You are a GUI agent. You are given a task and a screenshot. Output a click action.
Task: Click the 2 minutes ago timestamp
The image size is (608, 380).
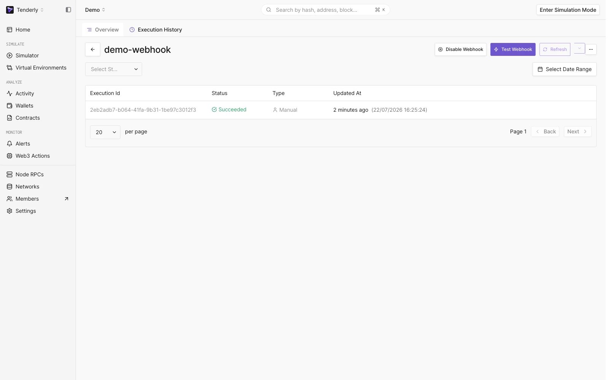tap(351, 110)
